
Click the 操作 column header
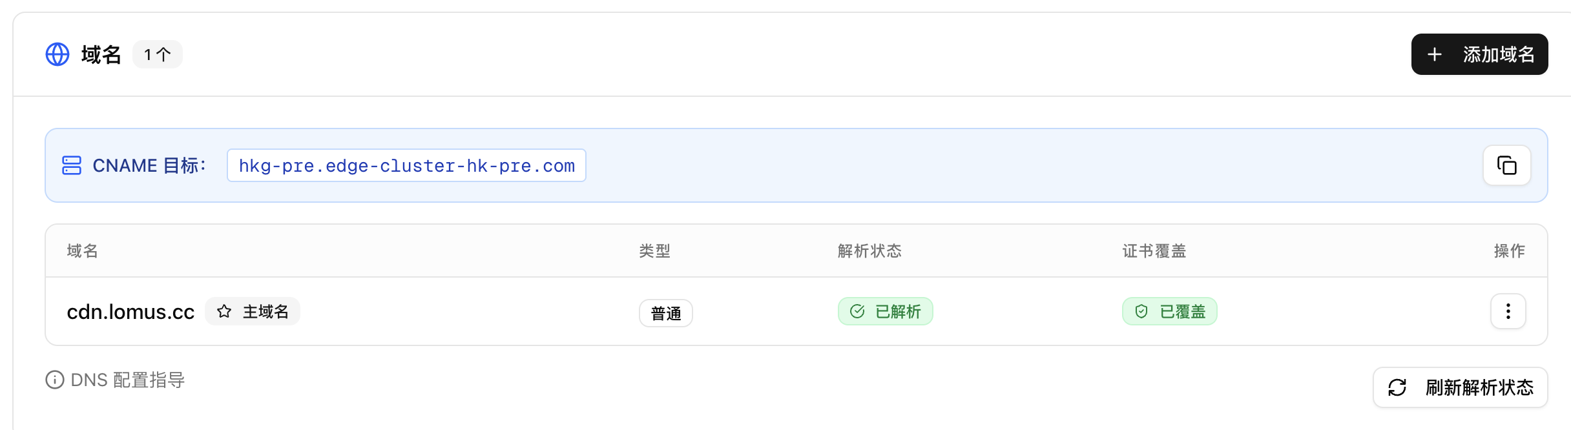tap(1509, 251)
